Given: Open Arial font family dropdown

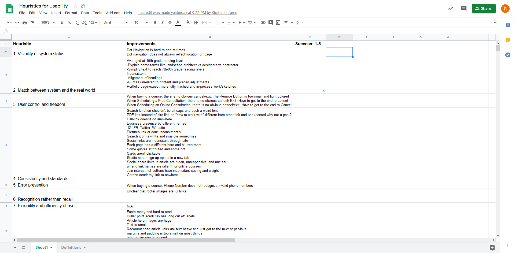Looking at the screenshot, I should [x=116, y=23].
